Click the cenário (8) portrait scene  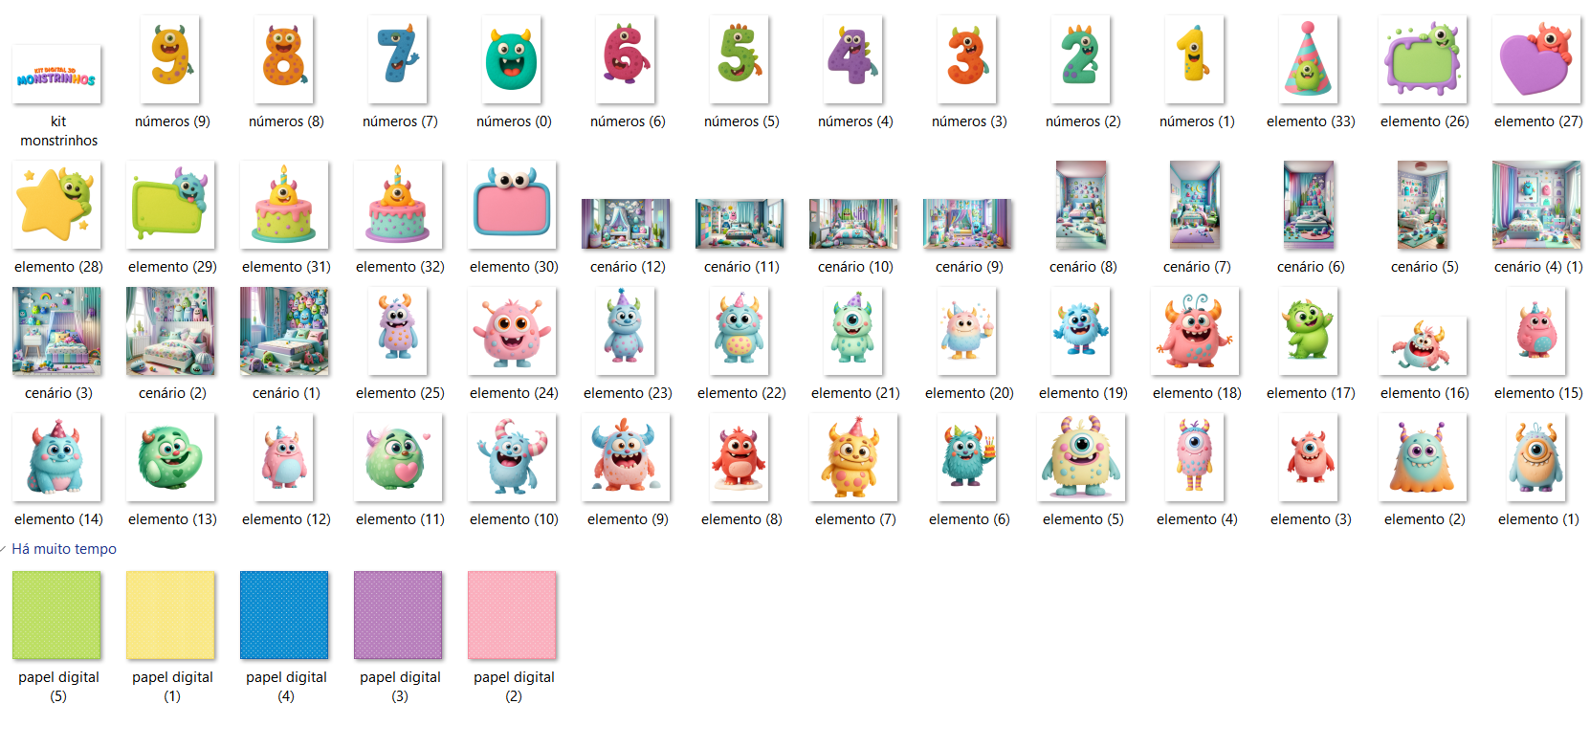[1081, 205]
